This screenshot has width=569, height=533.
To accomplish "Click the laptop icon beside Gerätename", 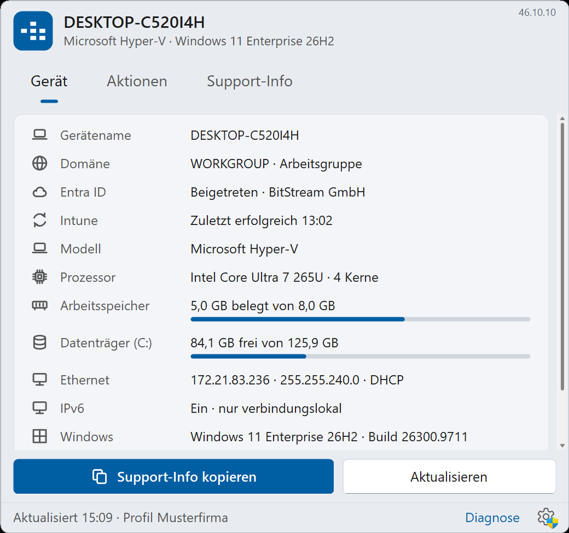I will pyautogui.click(x=39, y=135).
